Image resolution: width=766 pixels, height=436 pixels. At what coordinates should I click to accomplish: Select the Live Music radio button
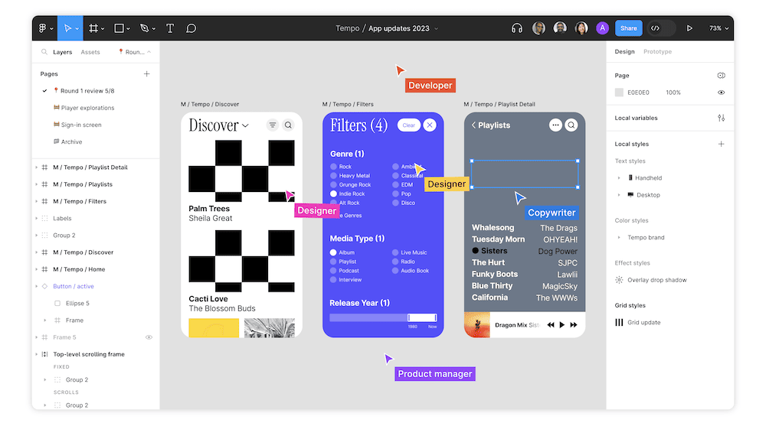395,252
